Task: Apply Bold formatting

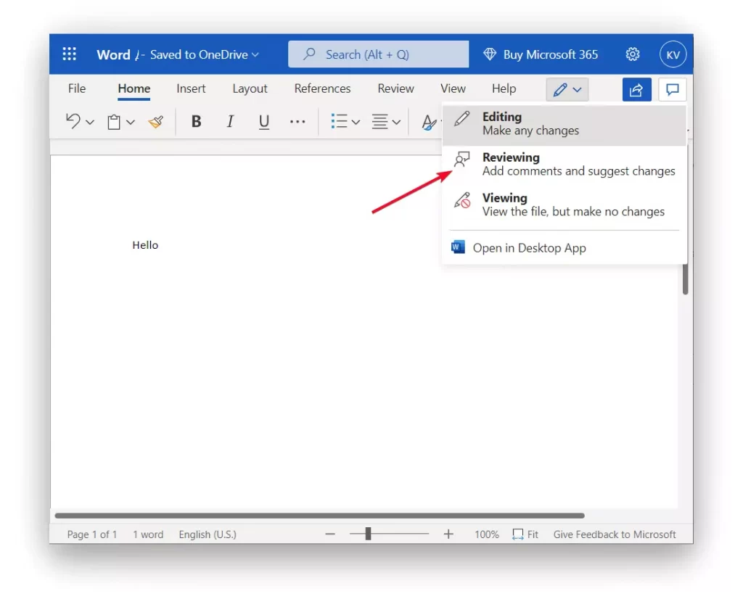Action: coord(196,122)
